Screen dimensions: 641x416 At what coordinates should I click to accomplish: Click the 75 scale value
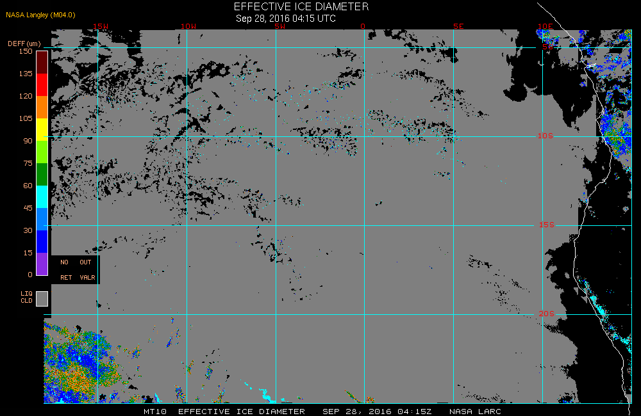pyautogui.click(x=28, y=164)
